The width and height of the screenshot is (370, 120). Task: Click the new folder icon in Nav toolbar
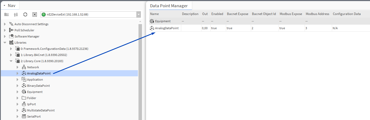click(6, 14)
